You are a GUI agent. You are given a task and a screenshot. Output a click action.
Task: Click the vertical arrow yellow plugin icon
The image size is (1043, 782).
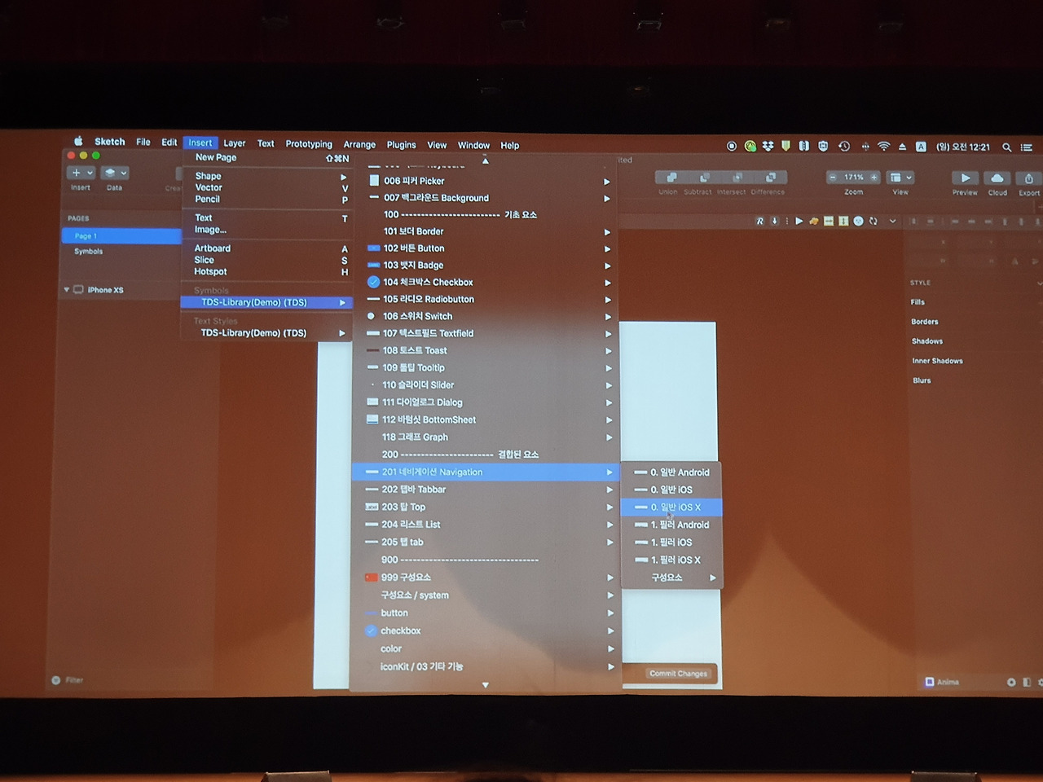pos(843,221)
